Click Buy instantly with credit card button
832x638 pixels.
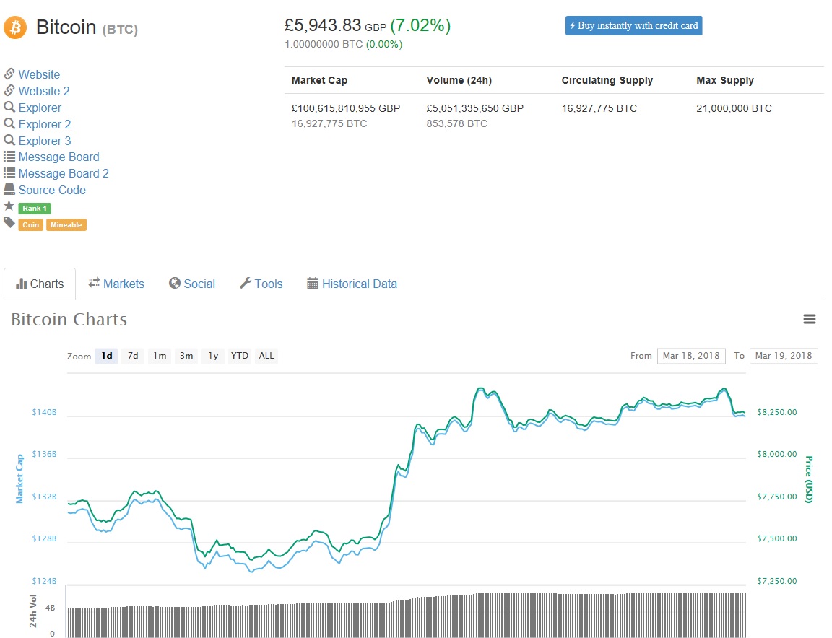tap(633, 25)
